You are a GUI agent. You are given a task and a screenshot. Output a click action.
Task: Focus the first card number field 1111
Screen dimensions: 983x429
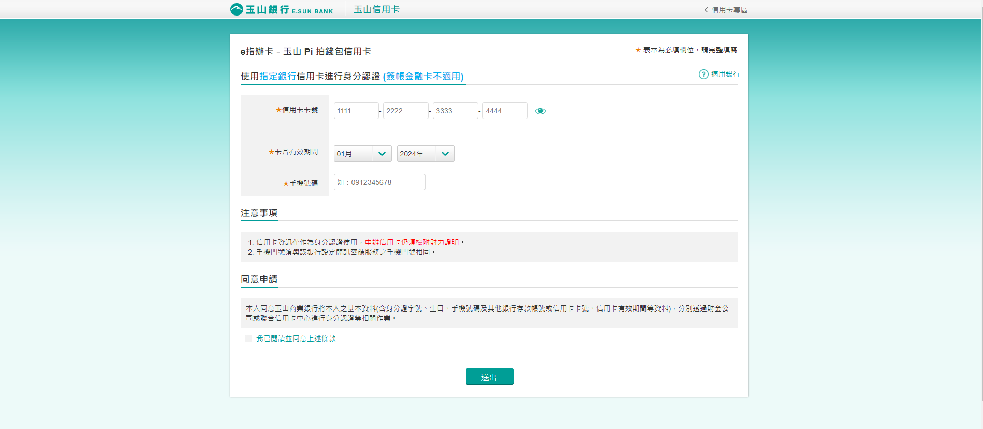356,111
